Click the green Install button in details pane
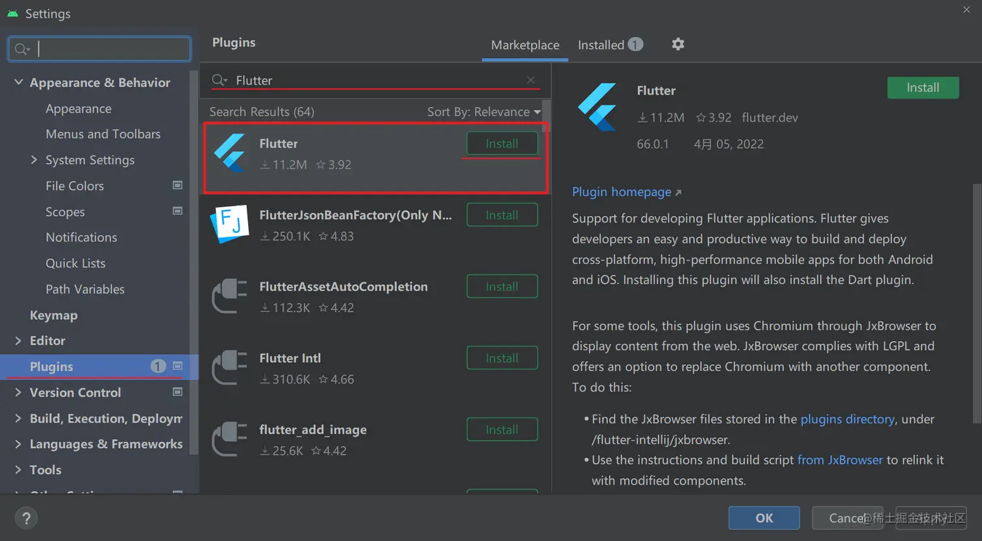This screenshot has height=541, width=982. point(923,88)
